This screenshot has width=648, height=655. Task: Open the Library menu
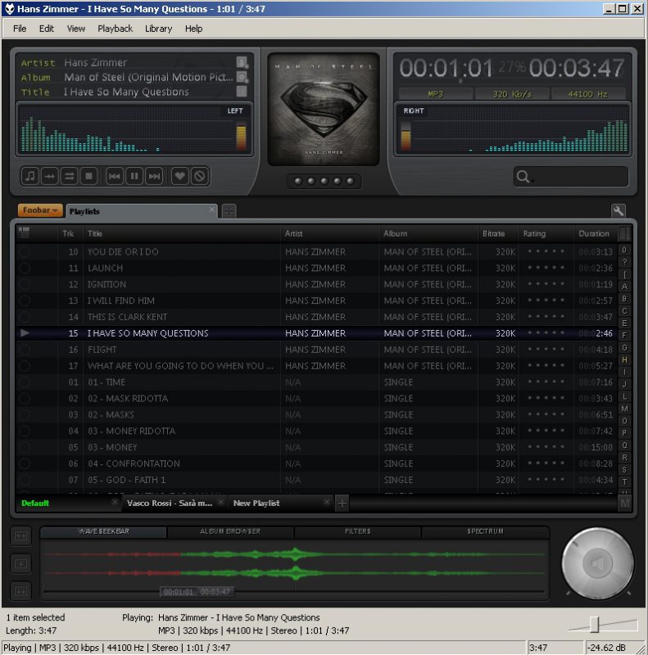(158, 29)
